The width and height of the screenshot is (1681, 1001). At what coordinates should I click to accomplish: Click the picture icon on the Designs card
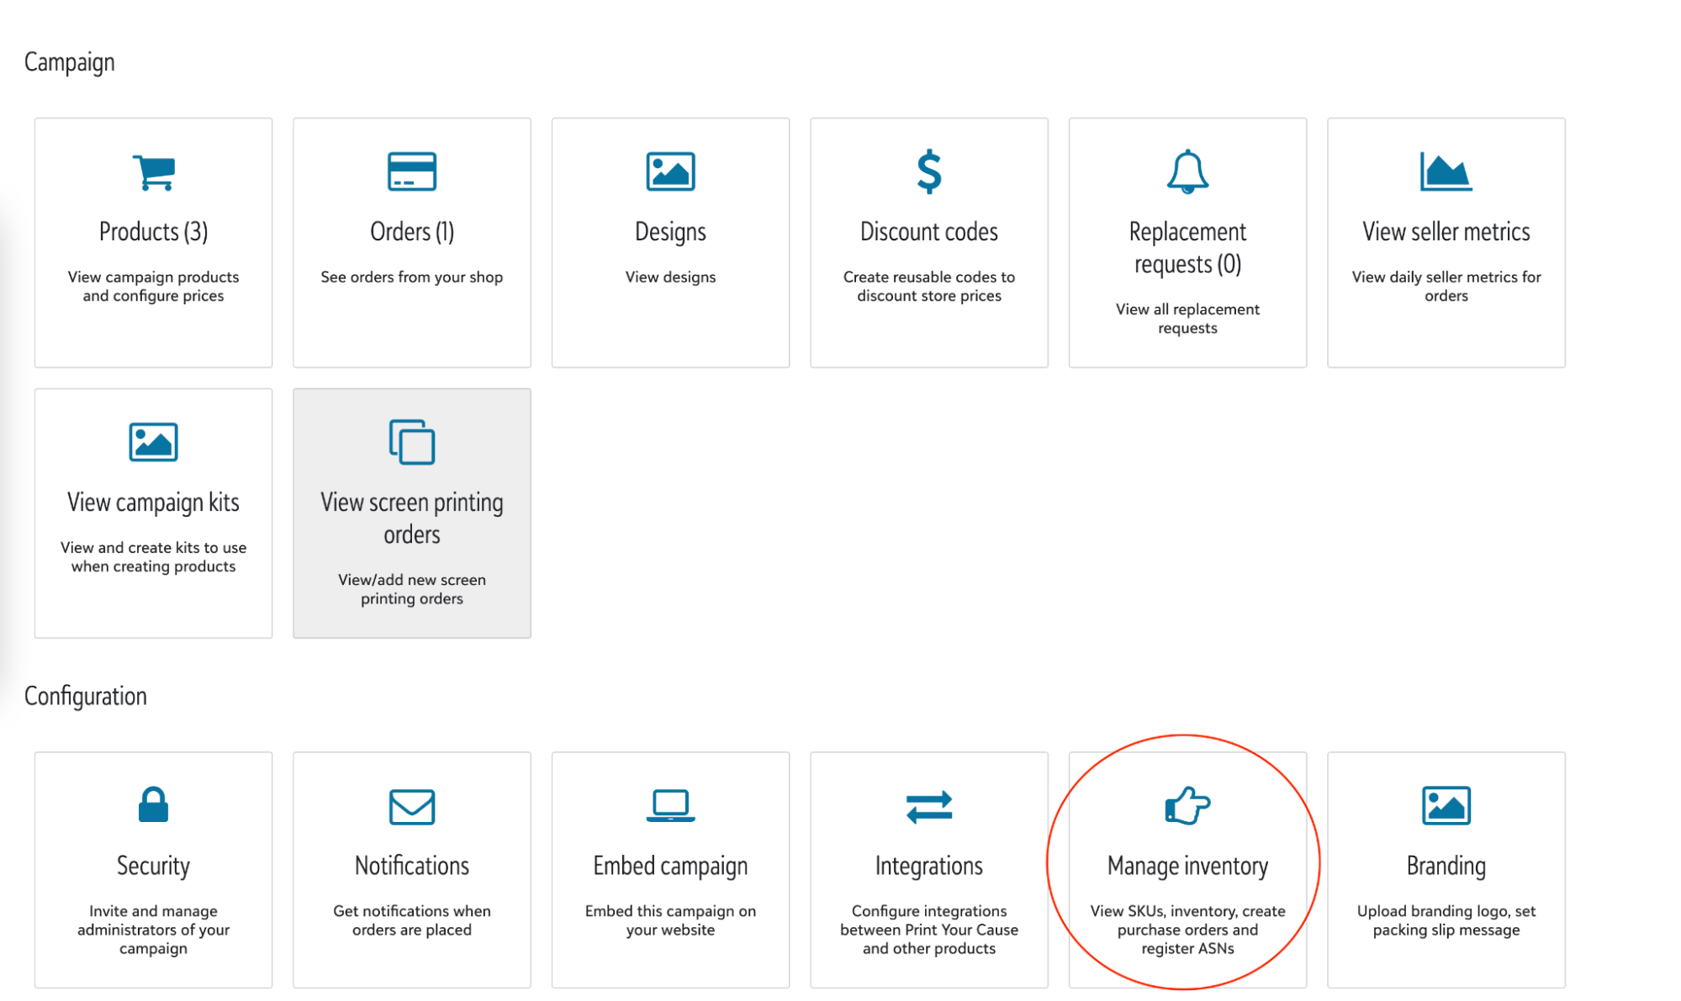click(x=670, y=171)
